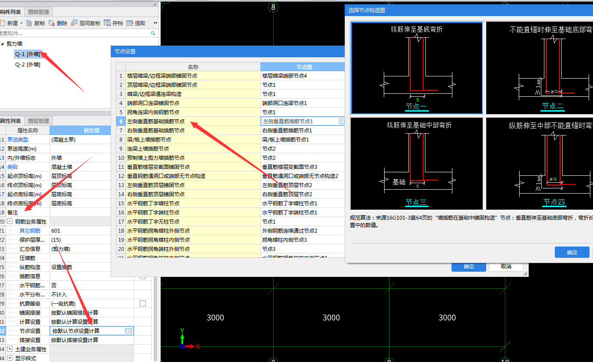This screenshot has height=362, width=593.
Task: Open the 新建 dropdown arrow
Action: (x=21, y=23)
